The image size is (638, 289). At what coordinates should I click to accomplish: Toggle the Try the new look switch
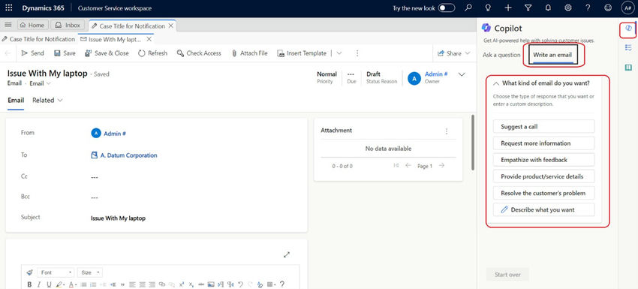tap(447, 8)
